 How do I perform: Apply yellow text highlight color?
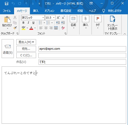pos(23,28)
